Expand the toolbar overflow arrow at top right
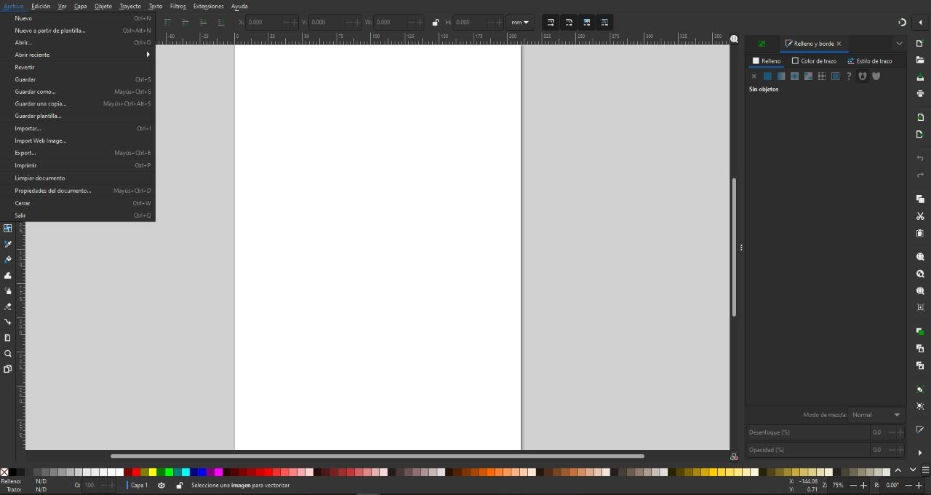The height and width of the screenshot is (495, 931). click(920, 22)
